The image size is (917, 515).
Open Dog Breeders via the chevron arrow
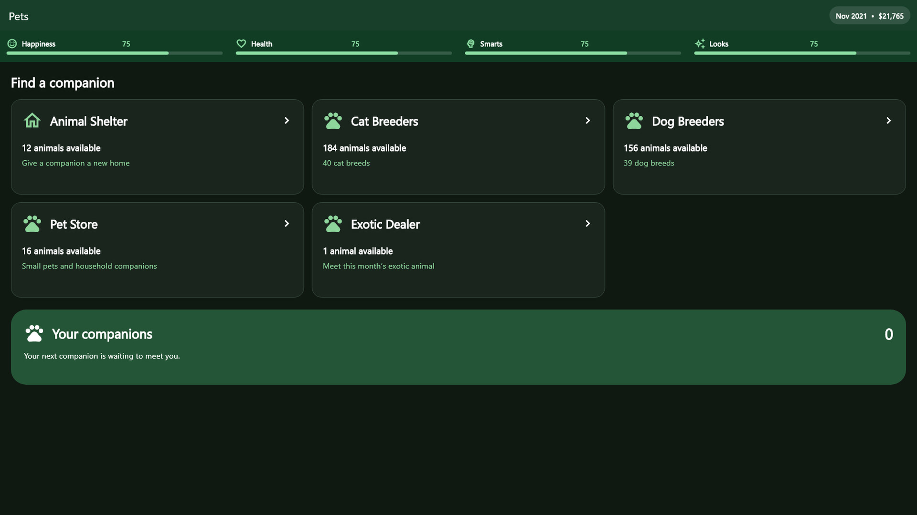(888, 121)
